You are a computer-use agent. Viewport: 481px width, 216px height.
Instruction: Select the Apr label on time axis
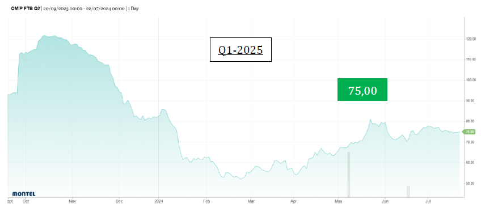click(294, 202)
